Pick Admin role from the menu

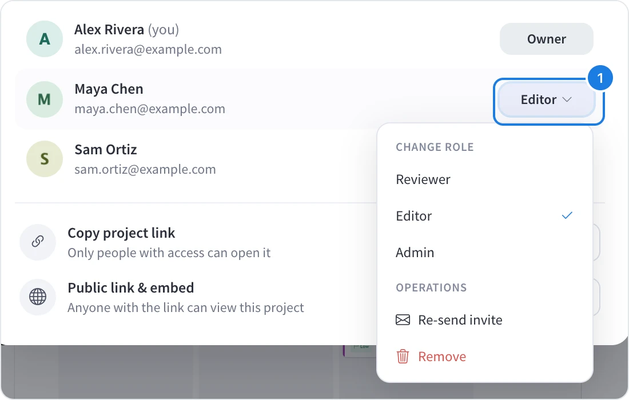484,253
